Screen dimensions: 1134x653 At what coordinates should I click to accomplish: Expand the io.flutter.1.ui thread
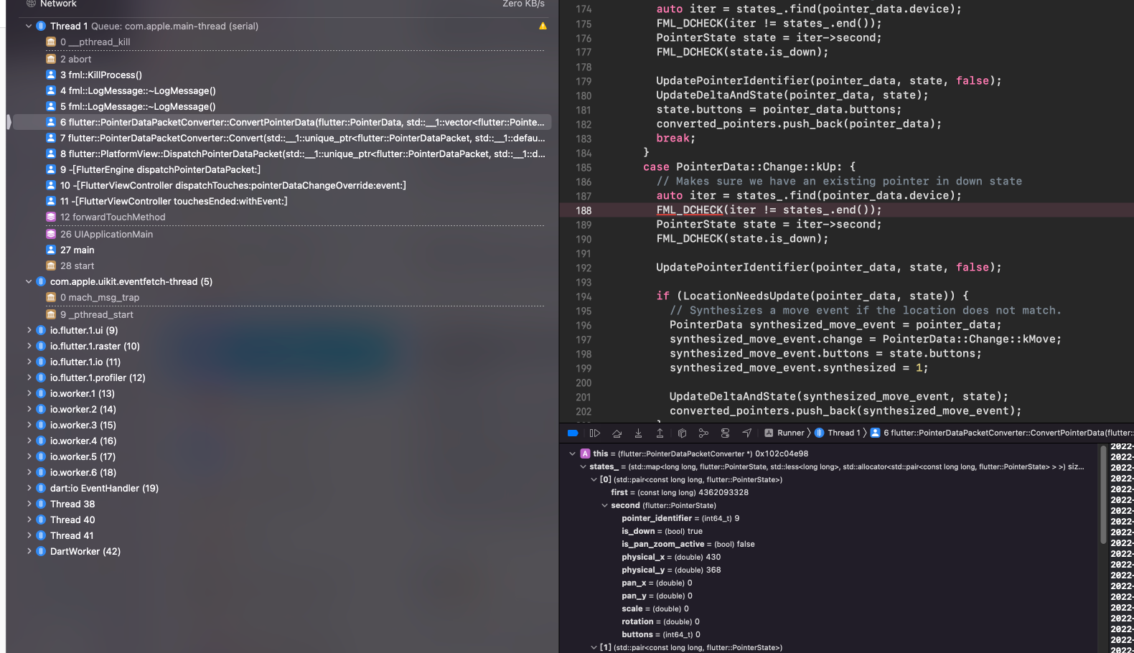click(x=29, y=330)
